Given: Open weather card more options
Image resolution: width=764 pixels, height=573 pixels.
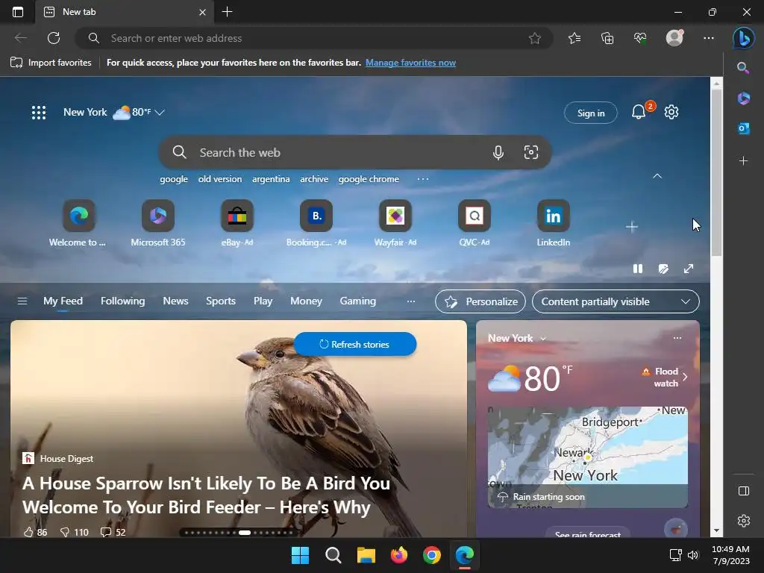Looking at the screenshot, I should click(677, 338).
